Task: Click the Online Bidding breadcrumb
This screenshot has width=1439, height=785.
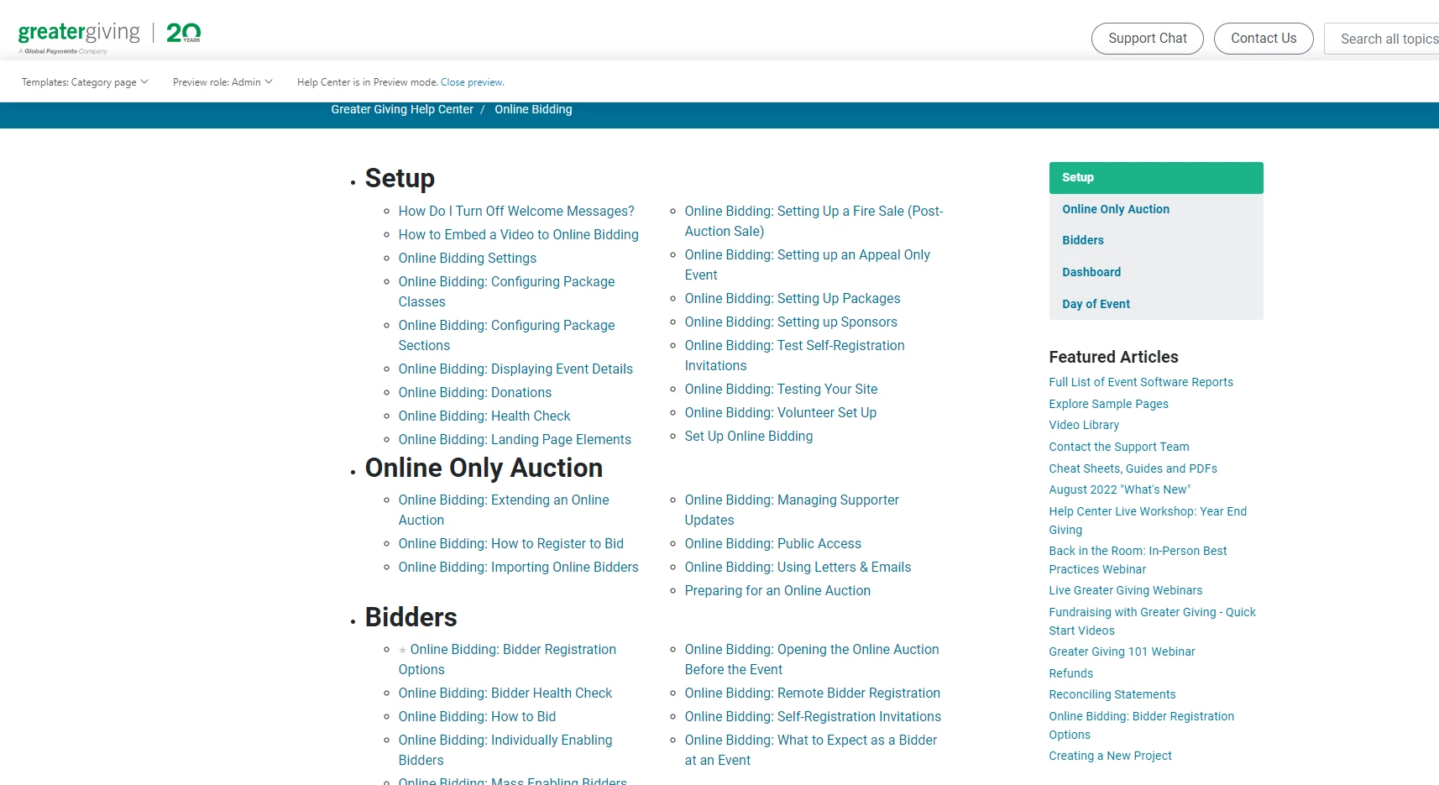Action: click(x=533, y=109)
